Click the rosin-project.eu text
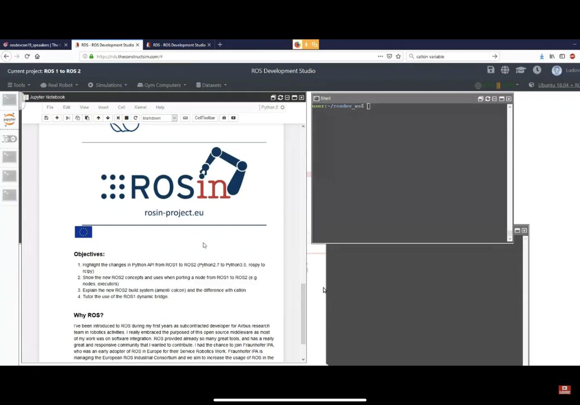580x405 pixels. 174,212
